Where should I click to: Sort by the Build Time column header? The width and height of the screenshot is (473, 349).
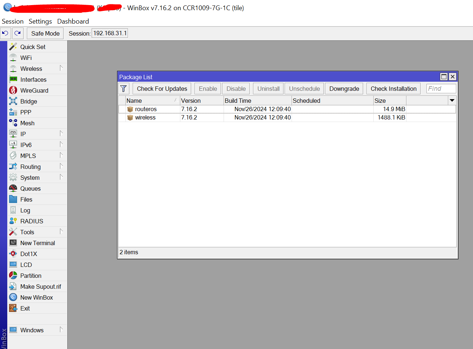click(258, 101)
